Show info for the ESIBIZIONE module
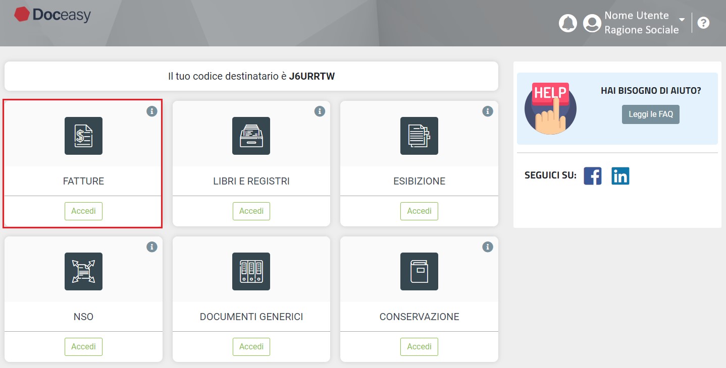This screenshot has height=368, width=726. 487,112
